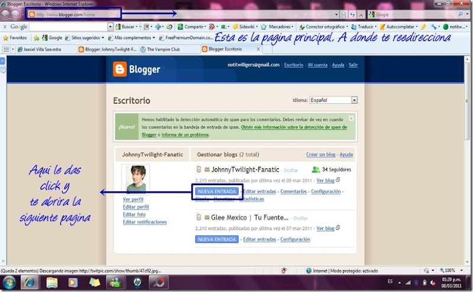Expand Sitios sugeridos dropdown
The height and width of the screenshot is (292, 473).
[x=102, y=38]
